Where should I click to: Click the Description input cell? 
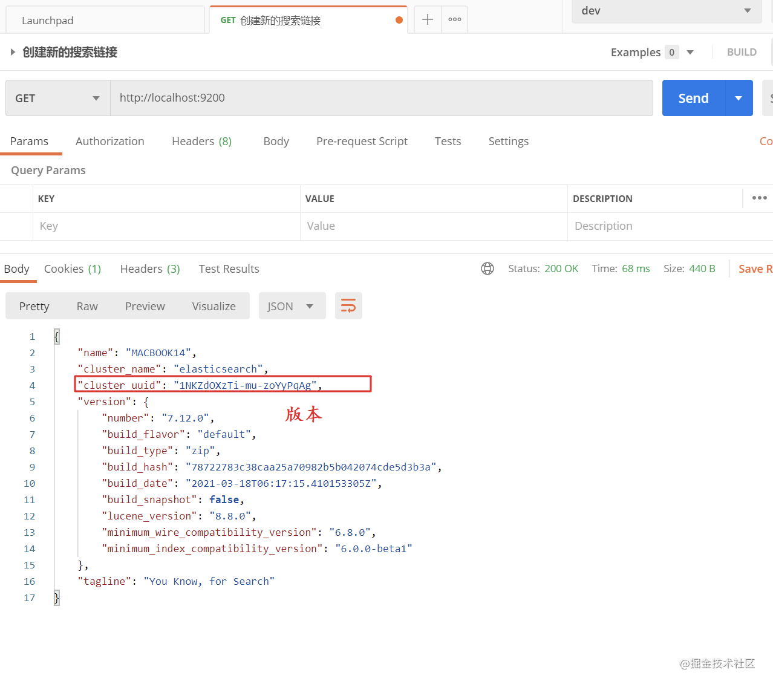[670, 226]
